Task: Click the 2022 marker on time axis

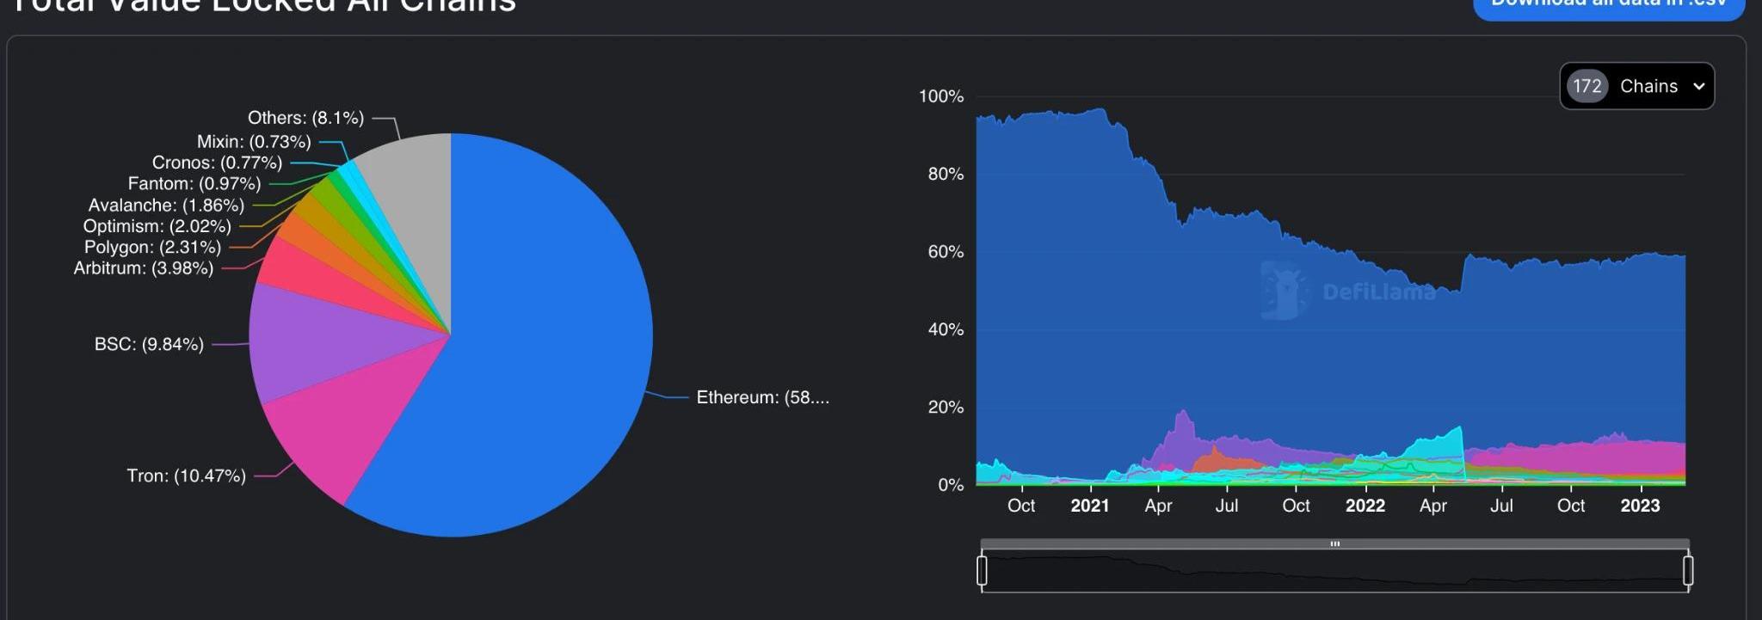Action: point(1365,506)
